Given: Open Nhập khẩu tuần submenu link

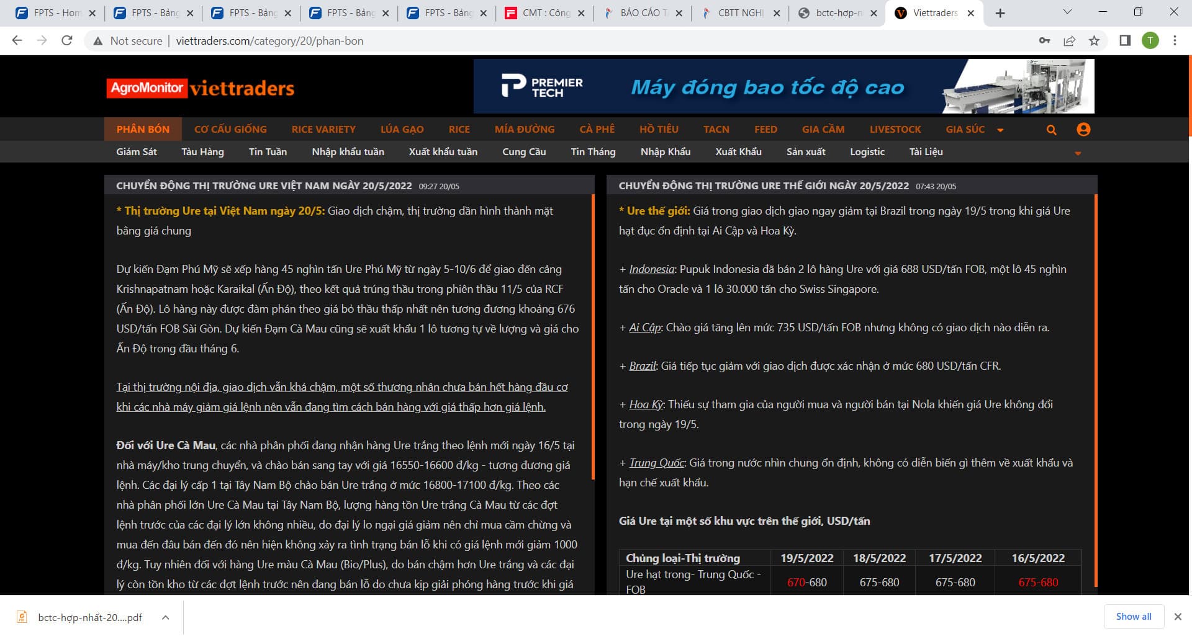Looking at the screenshot, I should click(x=348, y=151).
